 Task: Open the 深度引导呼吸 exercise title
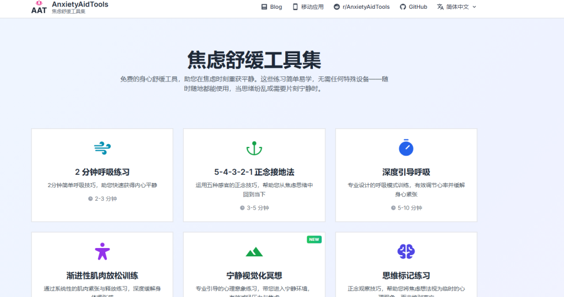(x=406, y=172)
